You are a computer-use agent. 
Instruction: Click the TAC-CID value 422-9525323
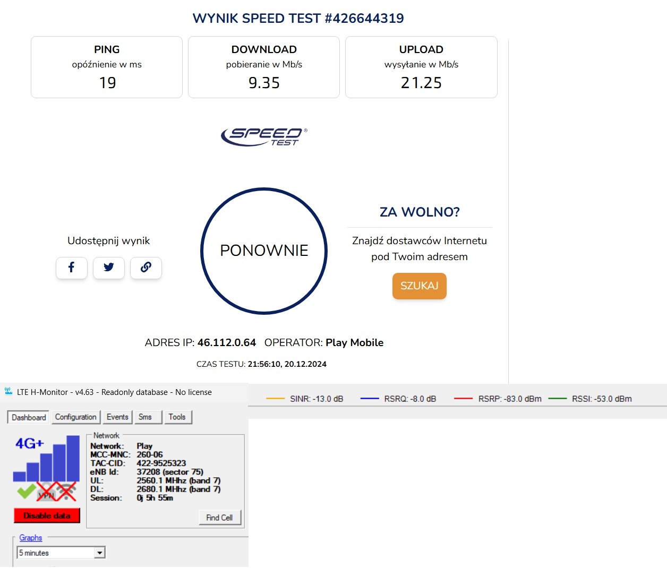click(161, 463)
